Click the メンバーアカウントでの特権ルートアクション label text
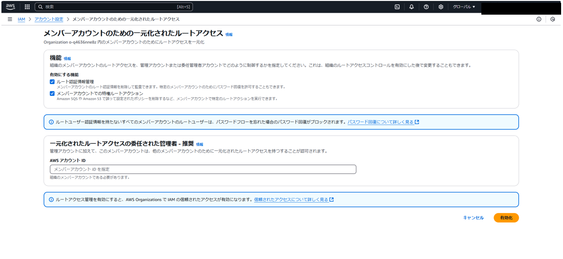Screen dimensions: 563x259 (100, 93)
